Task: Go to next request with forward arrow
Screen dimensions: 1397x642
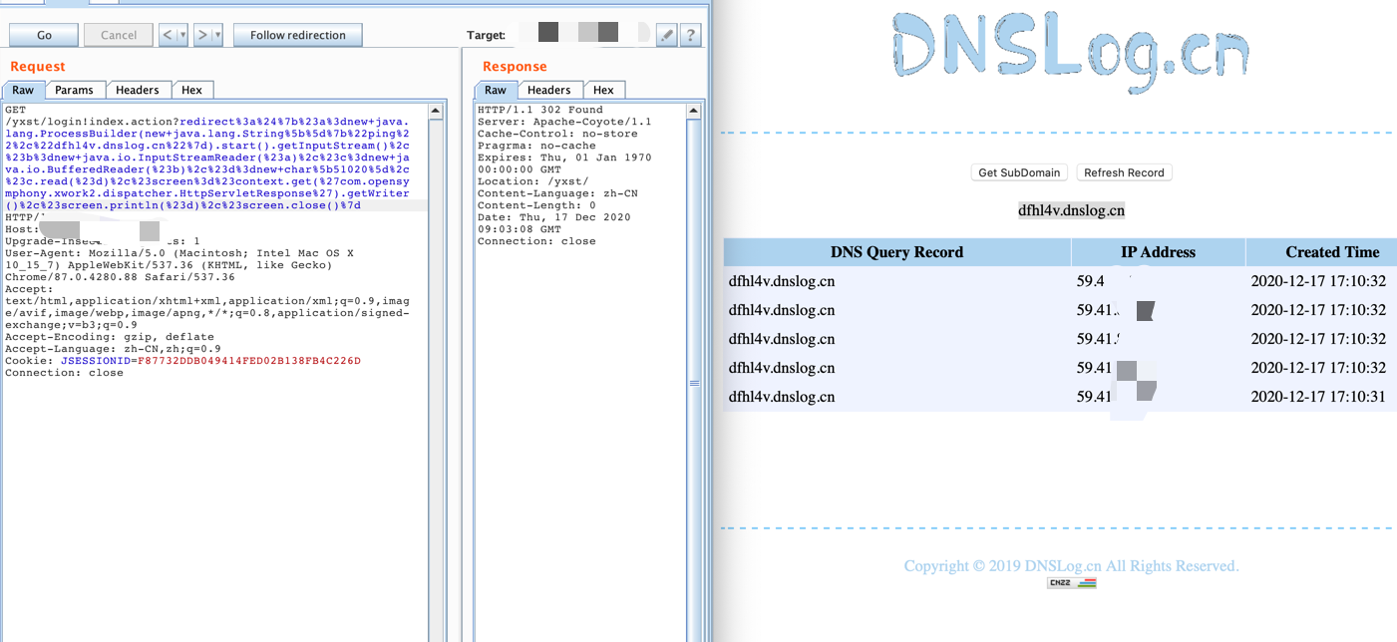Action: [x=203, y=35]
